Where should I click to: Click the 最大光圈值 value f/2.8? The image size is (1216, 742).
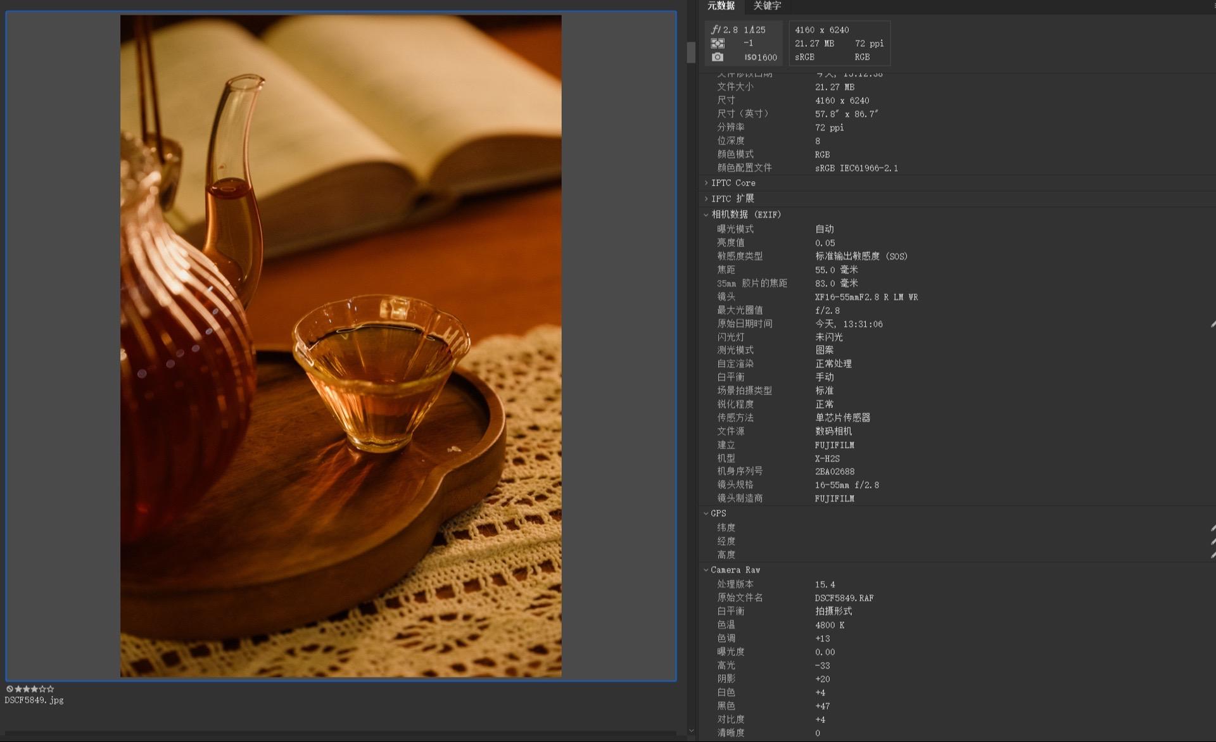pyautogui.click(x=827, y=310)
